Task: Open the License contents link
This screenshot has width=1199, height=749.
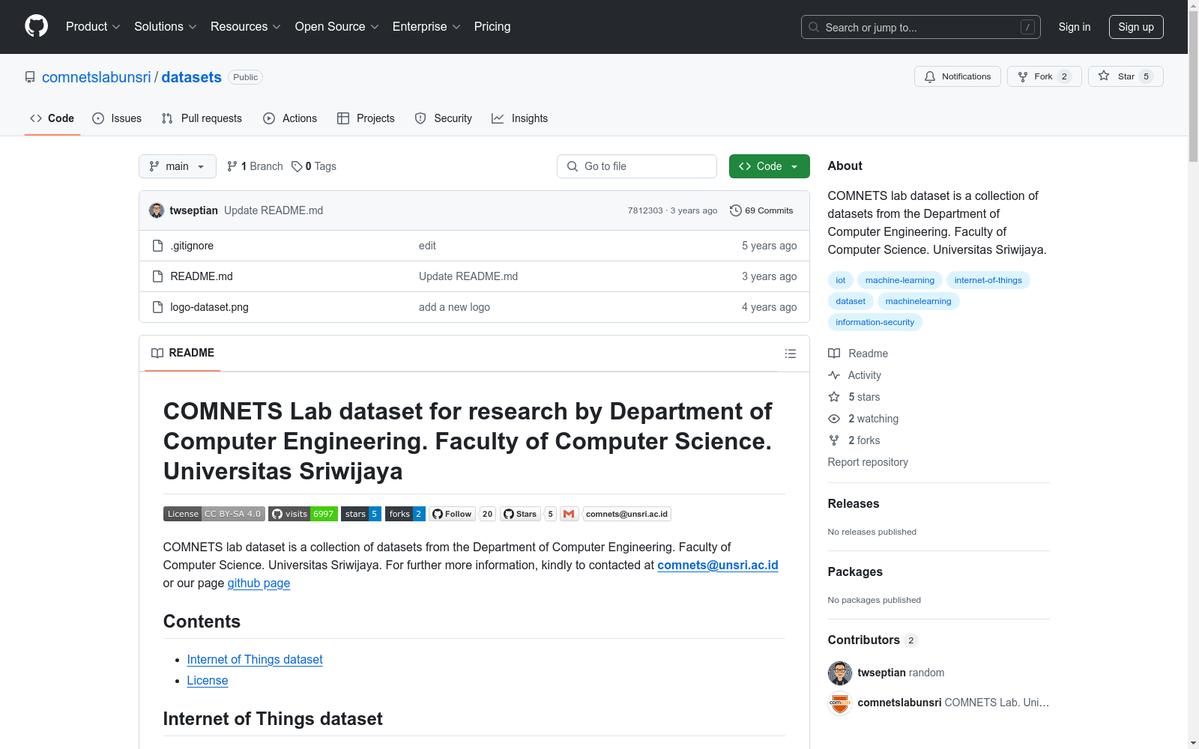Action: click(x=208, y=680)
